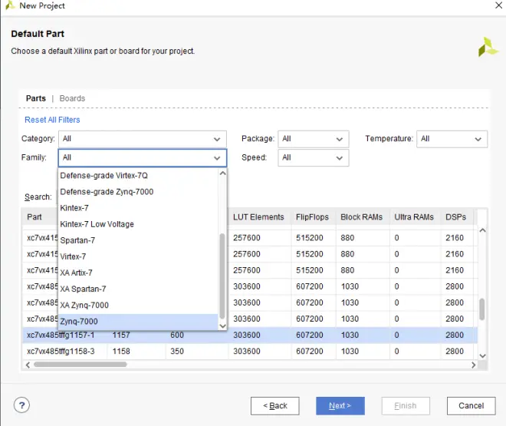Screen dimensions: 506x426
Task: Choose Kintex-7 Low Voltage family
Action: click(138, 224)
